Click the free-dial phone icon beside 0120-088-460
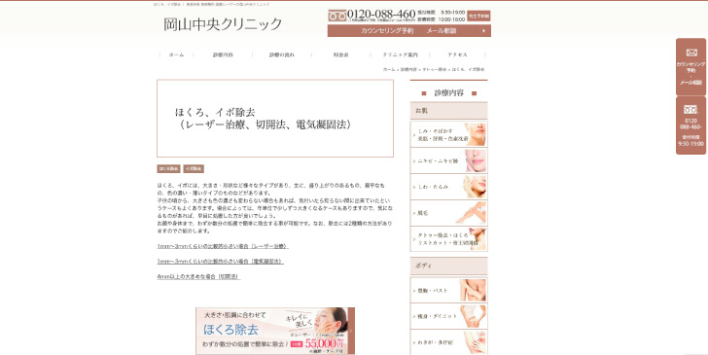The height and width of the screenshot is (355, 708). [336, 16]
